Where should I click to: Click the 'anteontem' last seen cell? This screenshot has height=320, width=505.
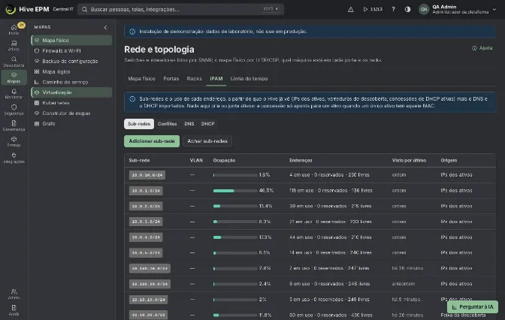(x=404, y=284)
